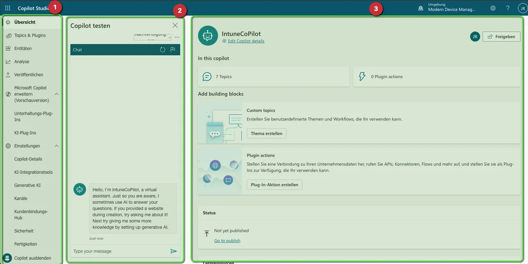Click the Topics & Plugins sidebar icon
Image resolution: width=528 pixels, height=264 pixels.
8,35
